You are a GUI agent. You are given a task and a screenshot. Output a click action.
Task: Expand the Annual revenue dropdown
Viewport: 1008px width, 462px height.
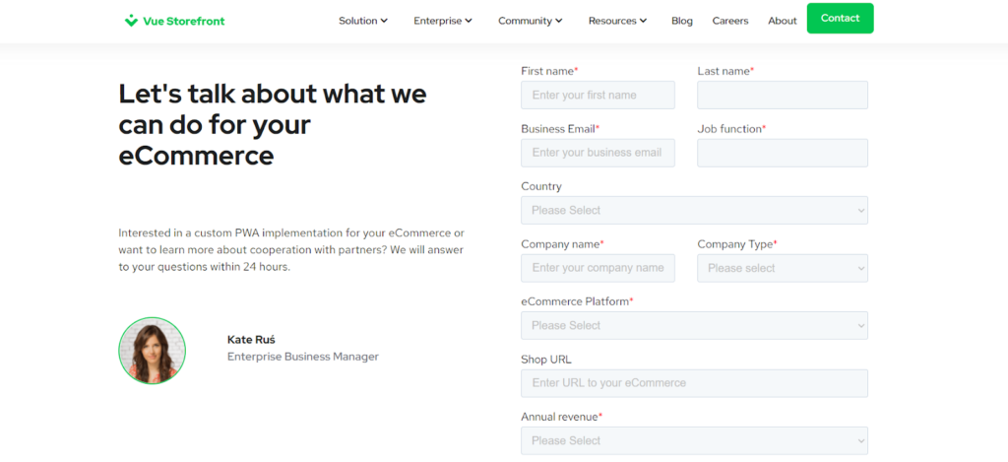694,440
